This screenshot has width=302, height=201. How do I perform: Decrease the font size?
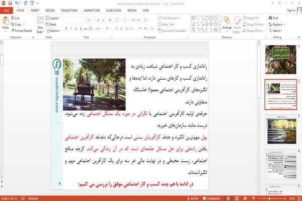click(x=103, y=20)
